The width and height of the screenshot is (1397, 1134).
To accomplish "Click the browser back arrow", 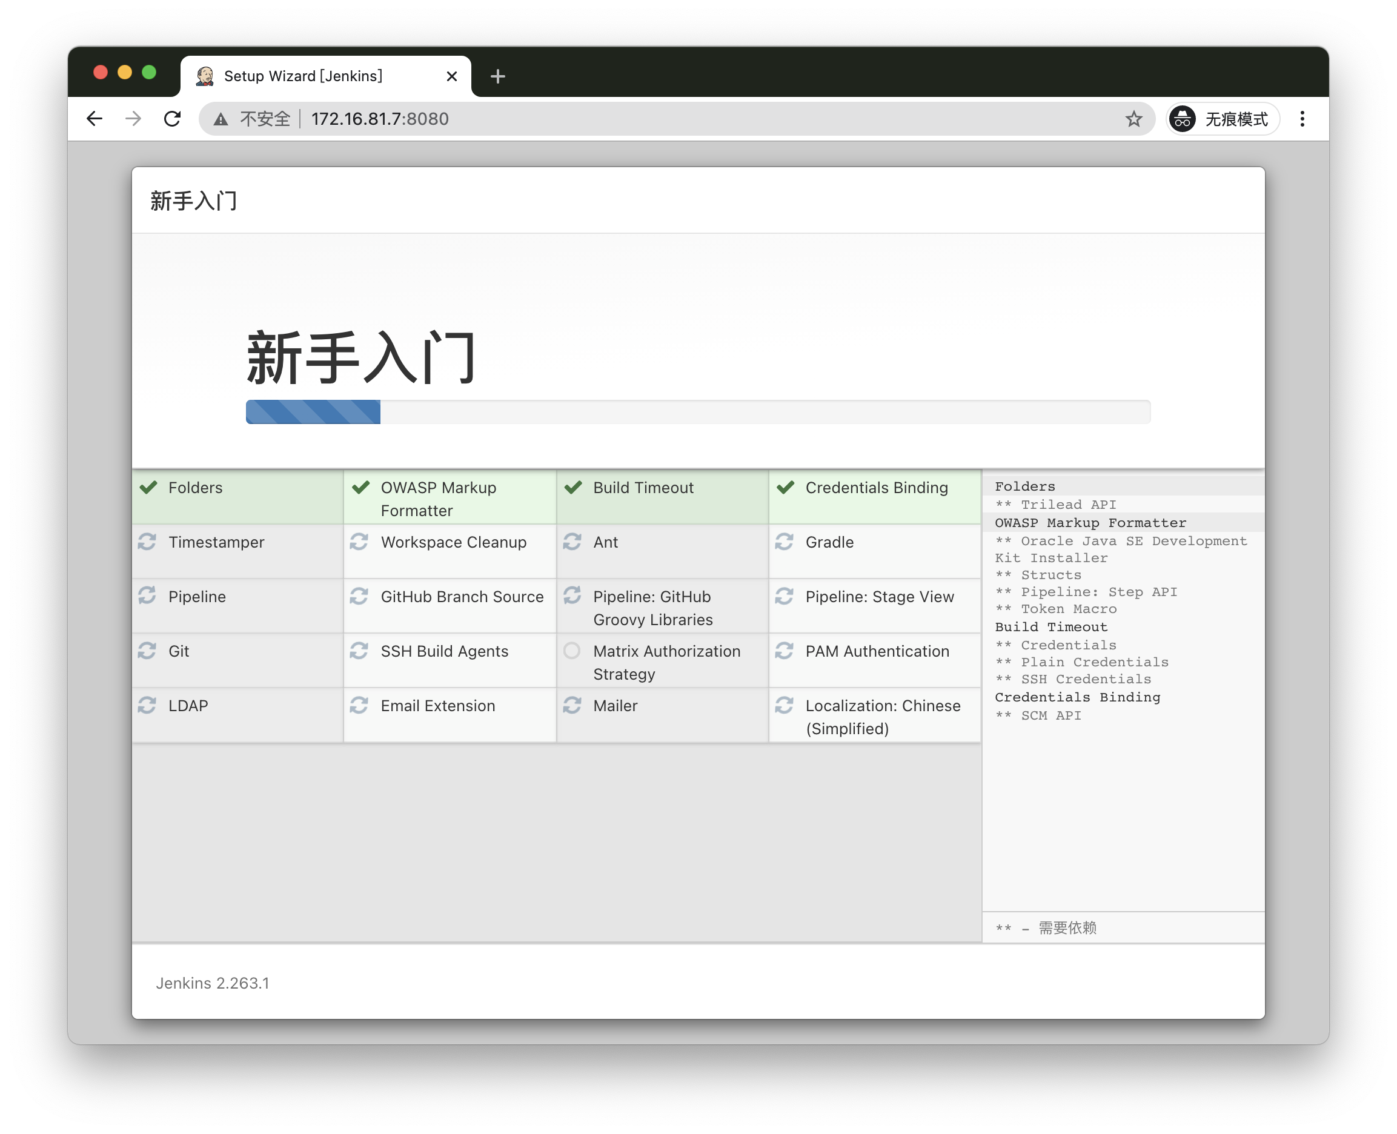I will coord(95,118).
